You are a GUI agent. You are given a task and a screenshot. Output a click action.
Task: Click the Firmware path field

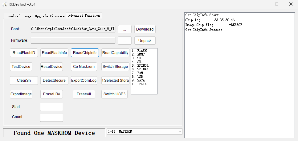[x=73, y=40]
